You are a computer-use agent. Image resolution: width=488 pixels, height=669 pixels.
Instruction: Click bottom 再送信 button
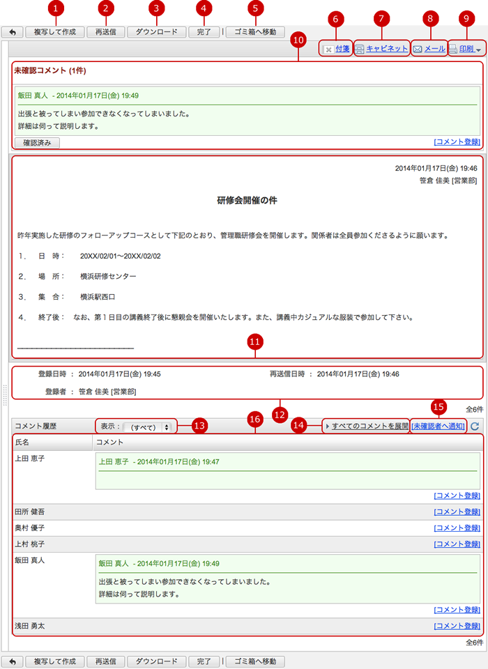click(x=106, y=661)
